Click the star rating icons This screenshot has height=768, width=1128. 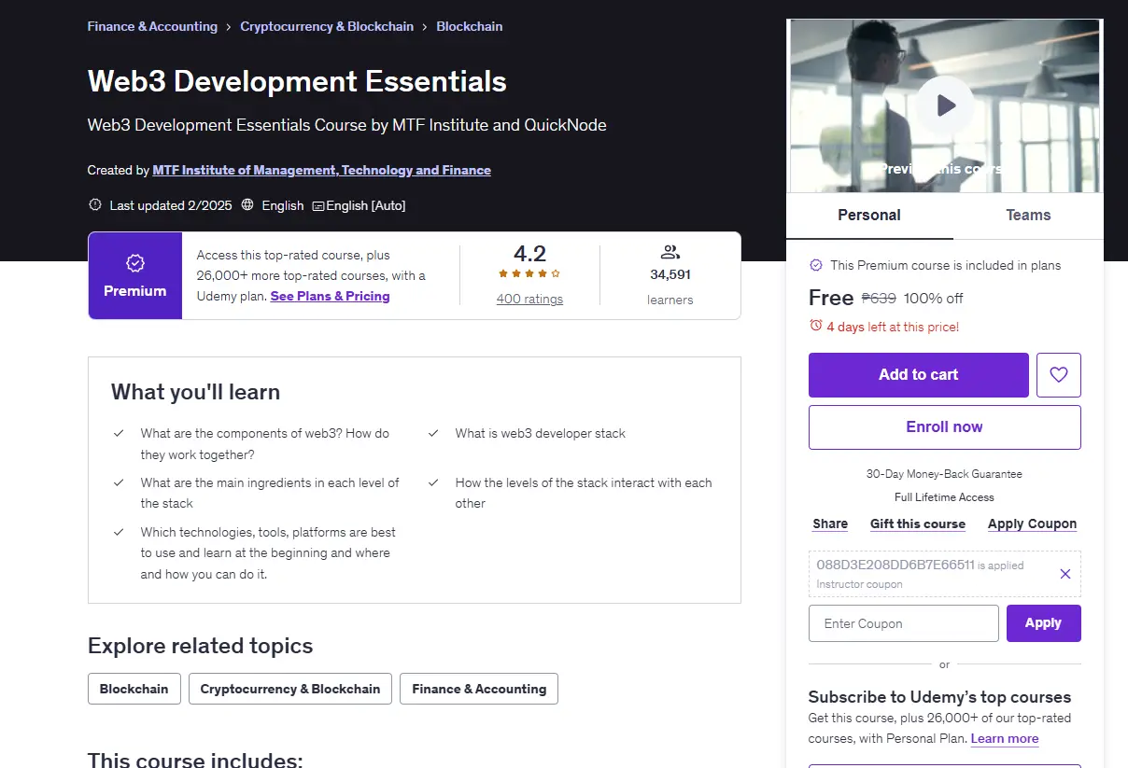pos(529,273)
